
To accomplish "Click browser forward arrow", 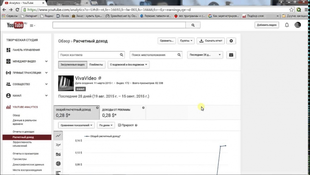I will point(11,10).
